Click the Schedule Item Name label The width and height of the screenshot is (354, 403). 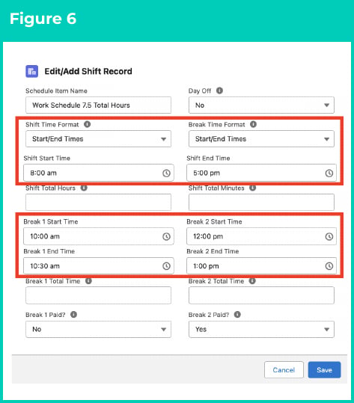pos(56,90)
